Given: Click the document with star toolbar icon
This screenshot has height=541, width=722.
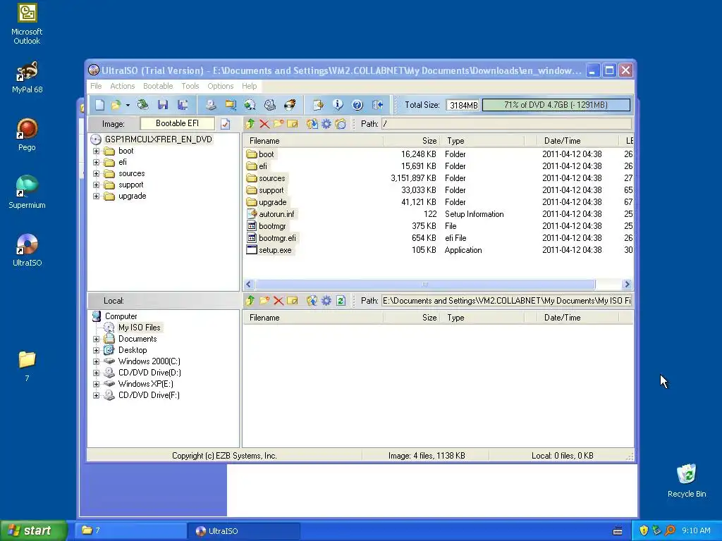Looking at the screenshot, I should click(318, 105).
